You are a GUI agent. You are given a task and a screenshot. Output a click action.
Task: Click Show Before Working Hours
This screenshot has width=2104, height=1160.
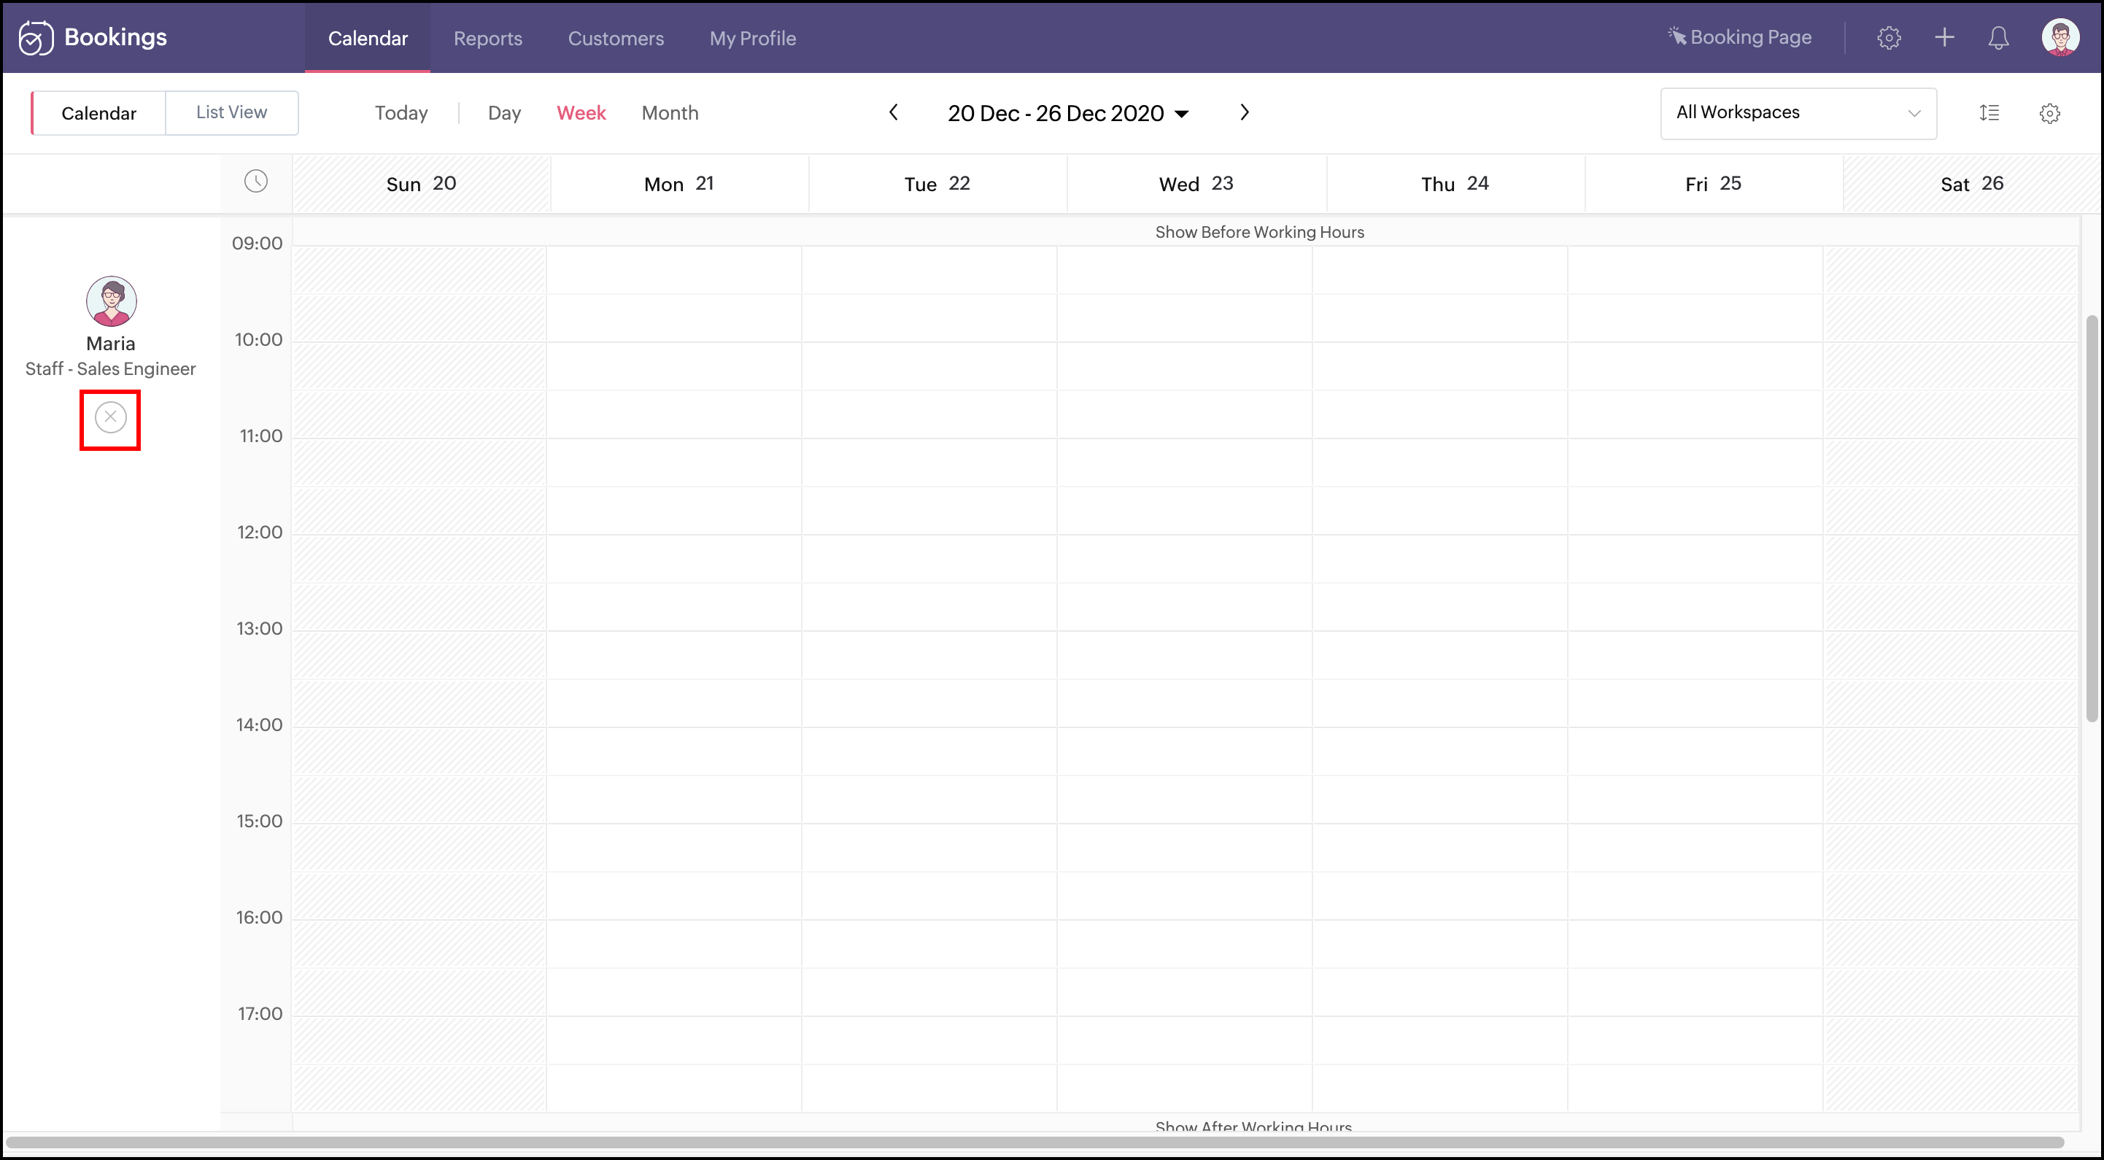point(1258,232)
